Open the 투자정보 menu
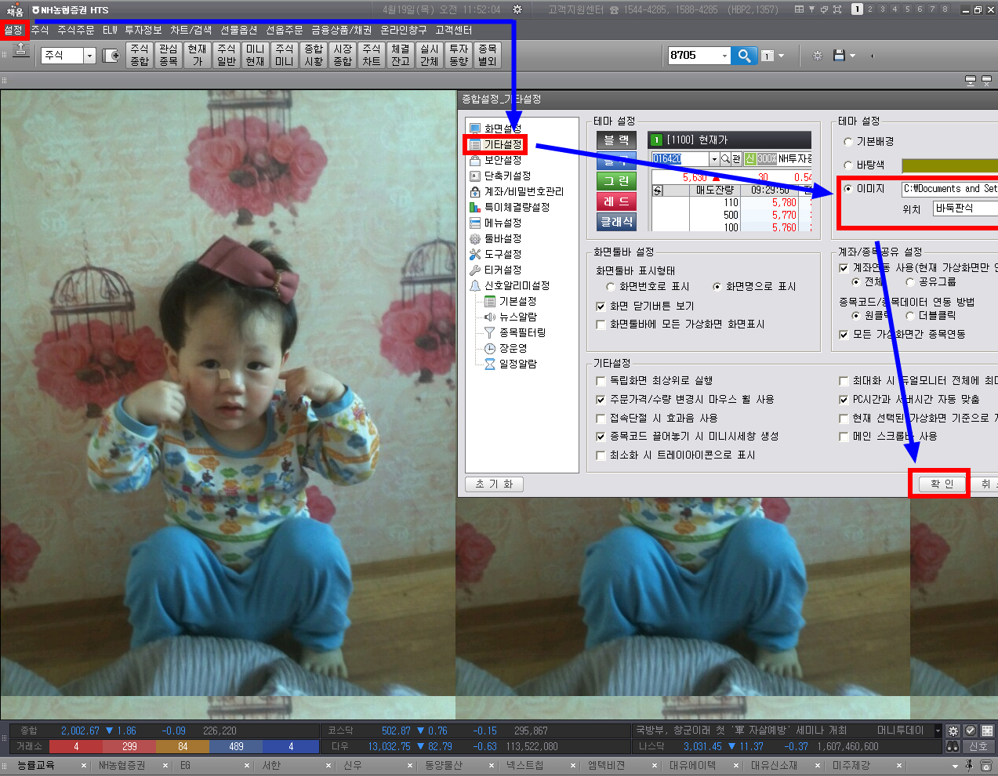 coord(143,30)
